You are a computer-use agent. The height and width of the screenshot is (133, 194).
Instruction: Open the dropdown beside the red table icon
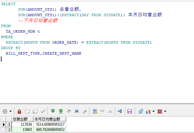165,111
